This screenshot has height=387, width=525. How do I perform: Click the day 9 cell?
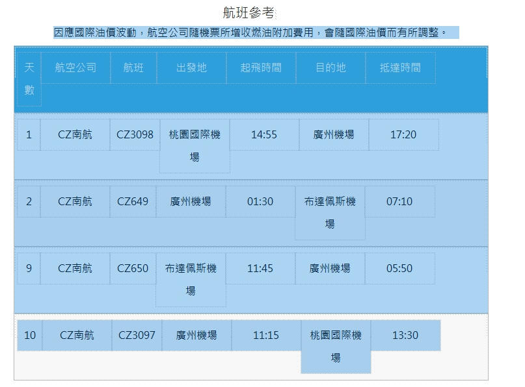pyautogui.click(x=29, y=268)
